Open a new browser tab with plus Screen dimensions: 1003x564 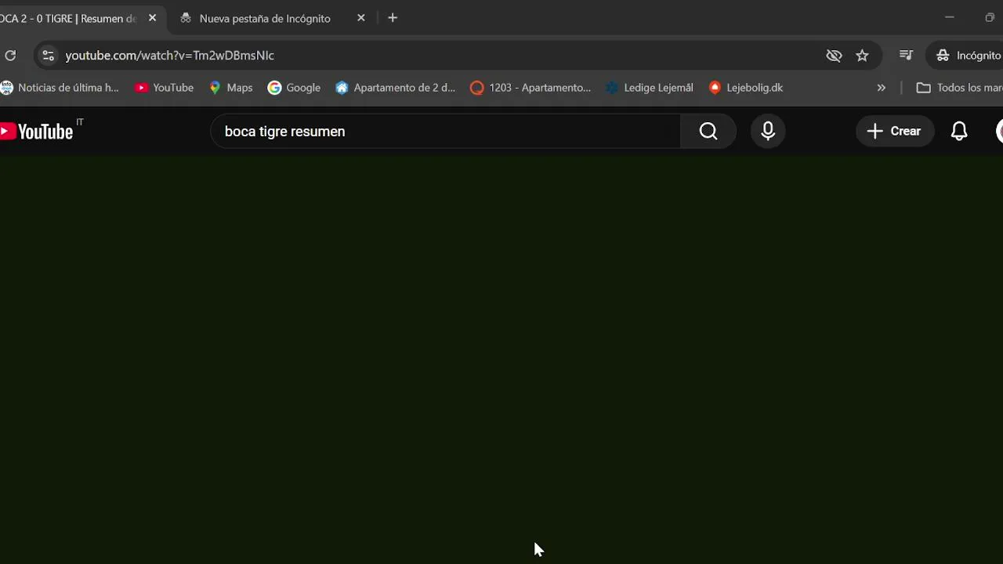pyautogui.click(x=393, y=18)
